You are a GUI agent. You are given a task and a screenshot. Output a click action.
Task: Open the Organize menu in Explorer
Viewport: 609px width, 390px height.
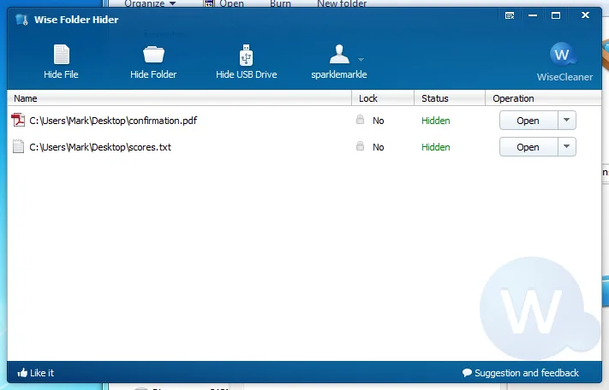pyautogui.click(x=150, y=4)
